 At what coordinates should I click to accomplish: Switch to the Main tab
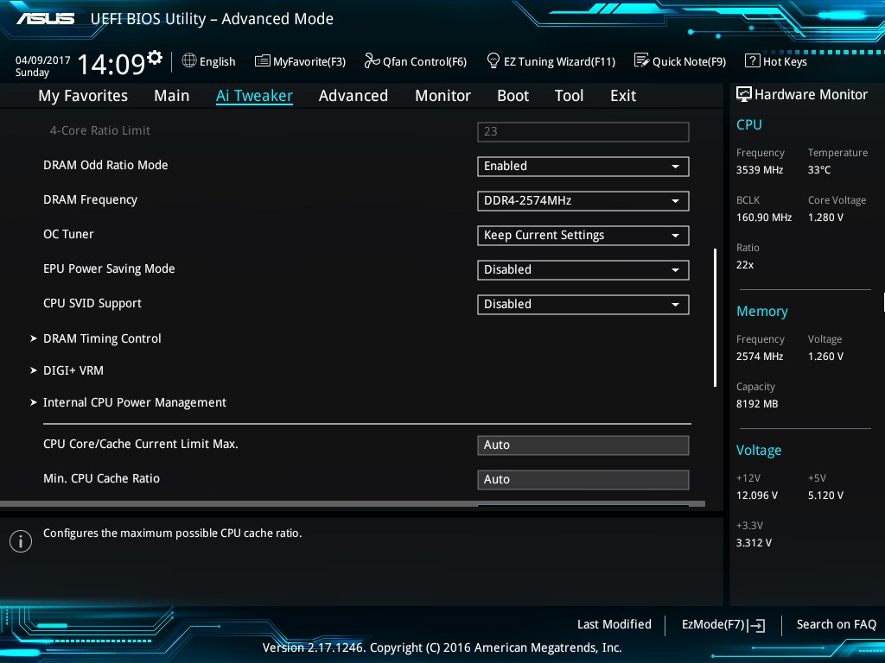click(172, 96)
